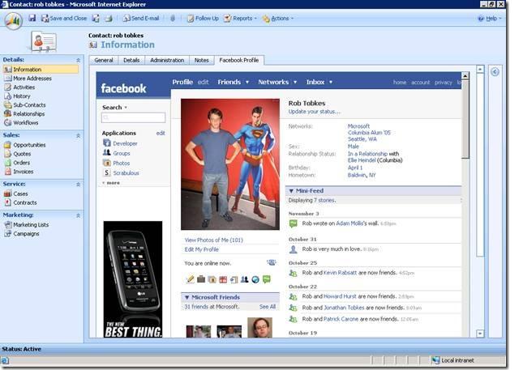Screen dimensions: 523x370
Task: Switch to the Administration tab
Action: click(167, 60)
